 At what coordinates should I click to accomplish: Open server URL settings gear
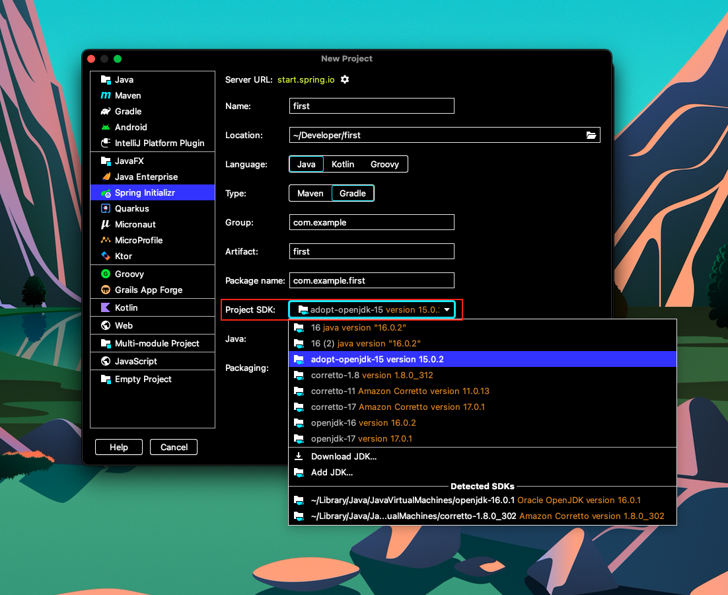(344, 79)
